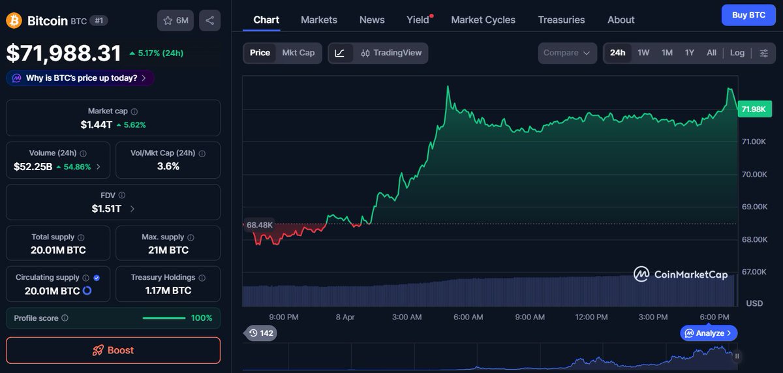Open the Compare dropdown

point(567,53)
